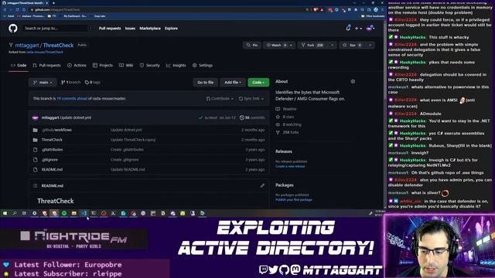Click Create a new release link

click(x=290, y=166)
